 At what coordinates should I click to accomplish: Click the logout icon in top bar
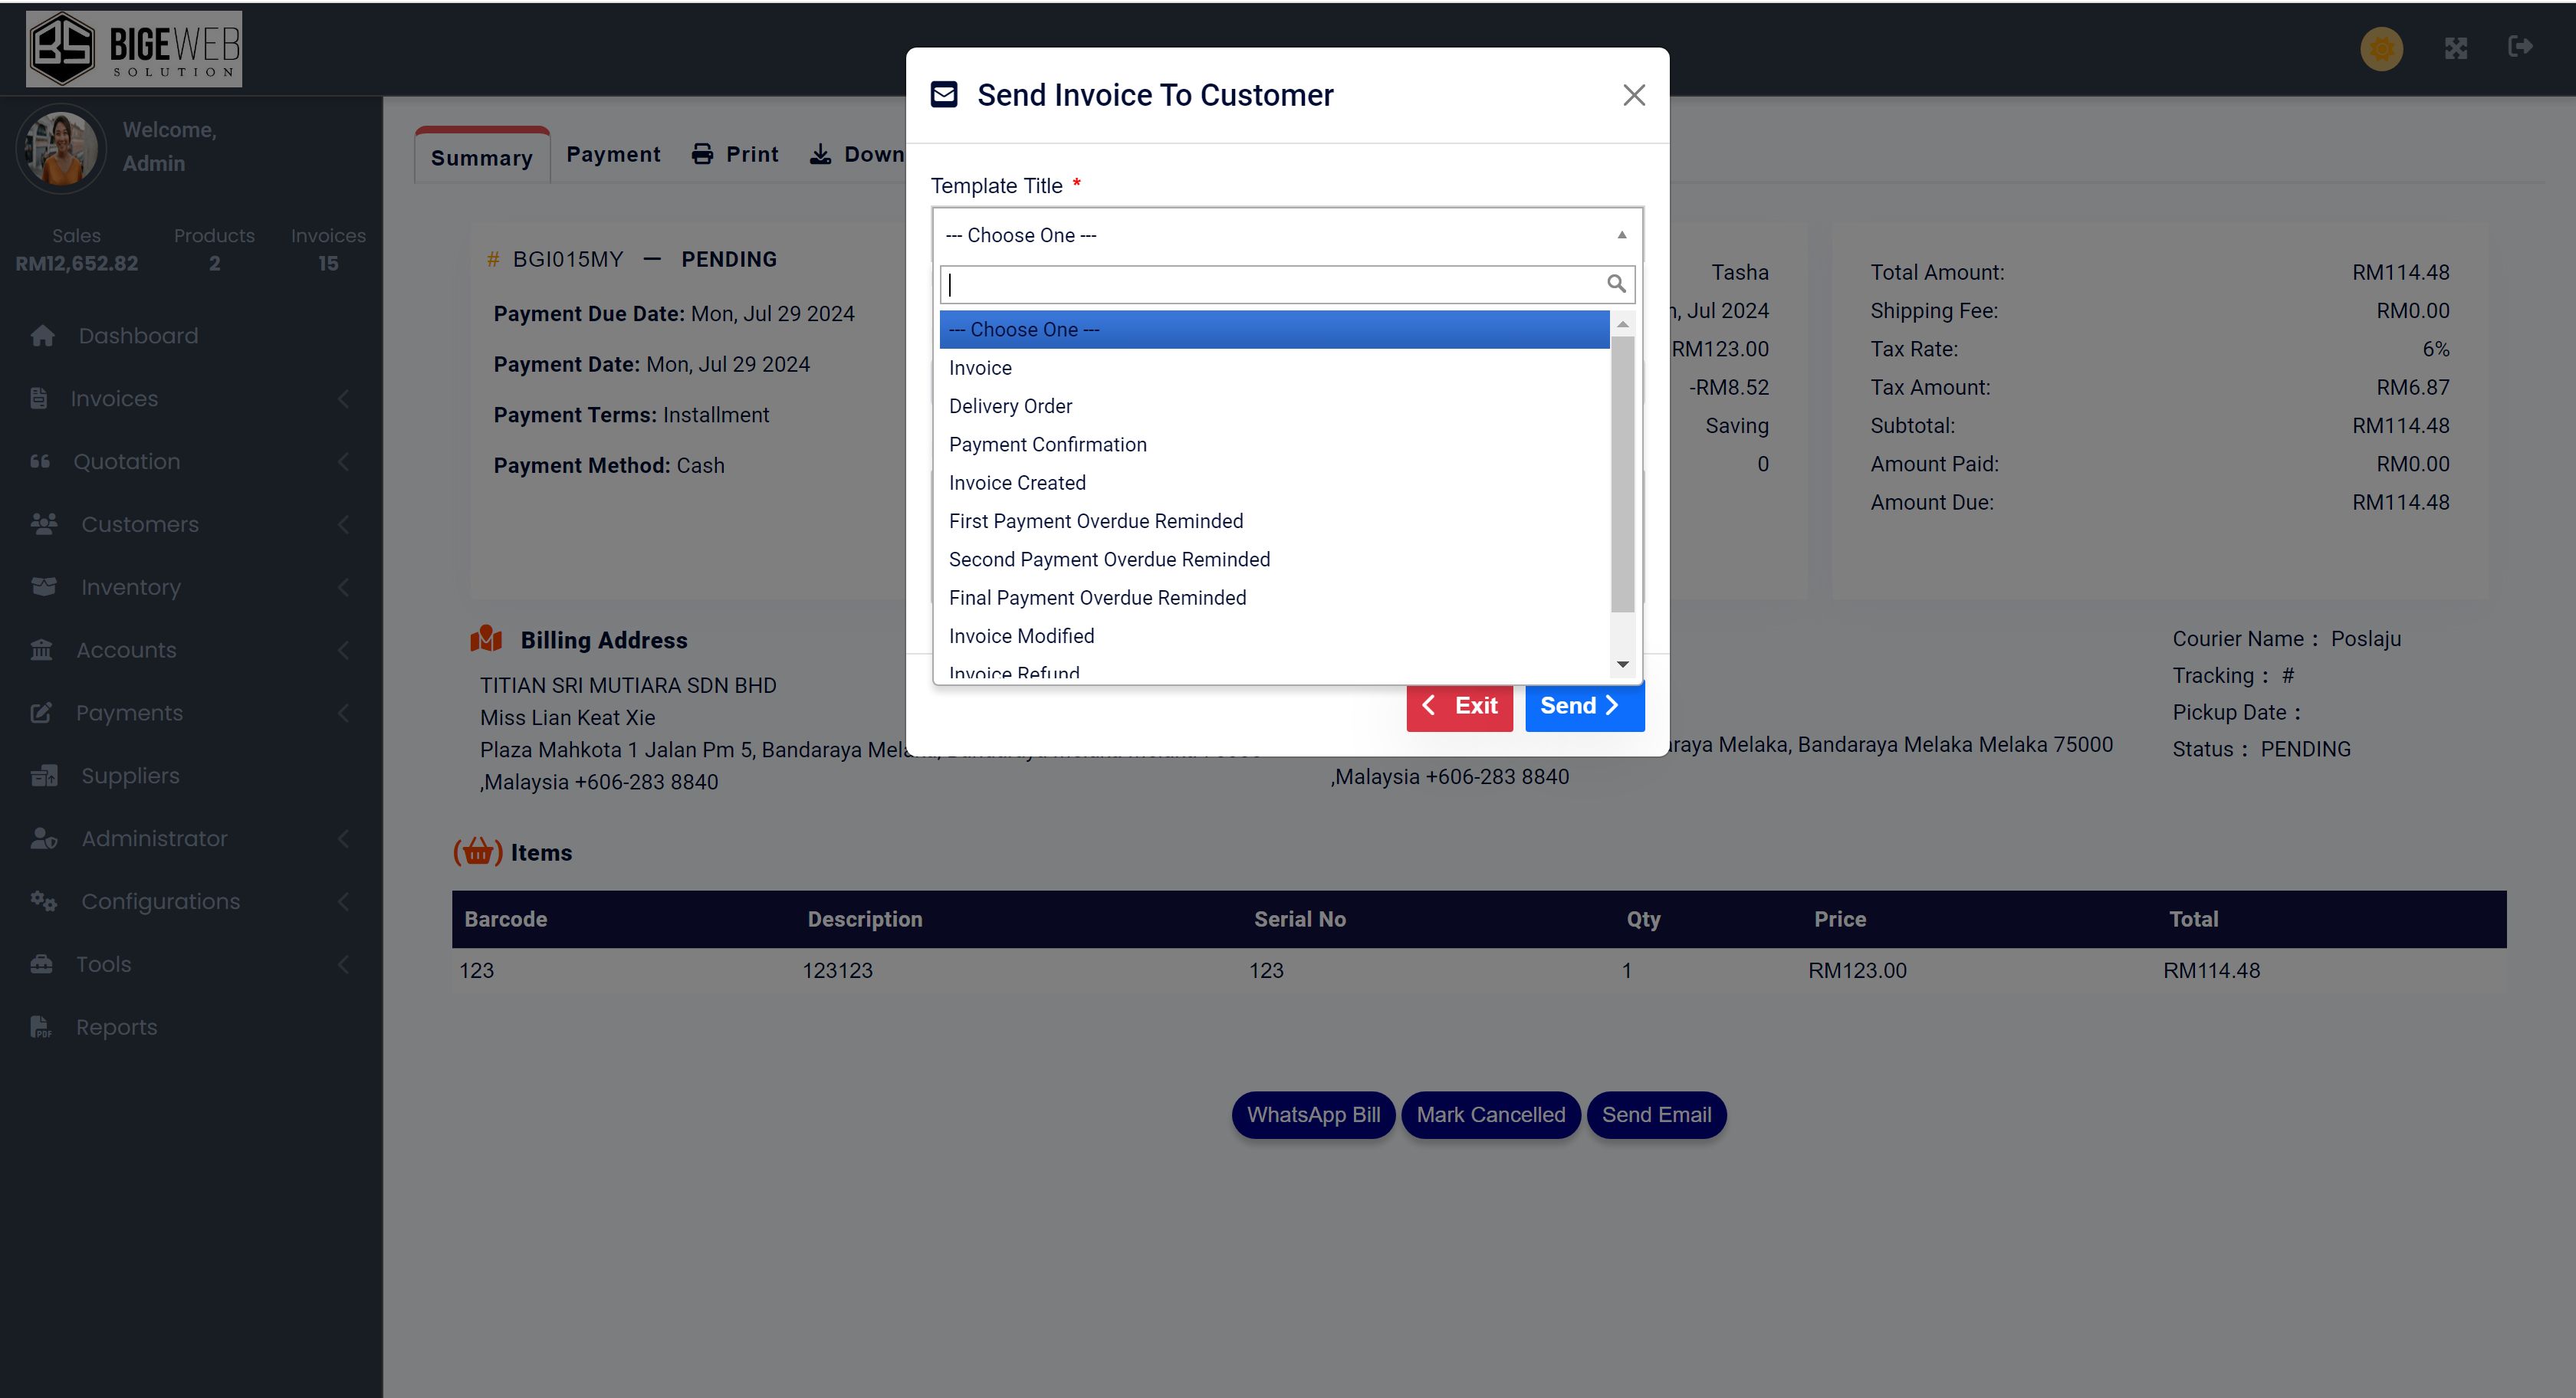tap(2520, 46)
